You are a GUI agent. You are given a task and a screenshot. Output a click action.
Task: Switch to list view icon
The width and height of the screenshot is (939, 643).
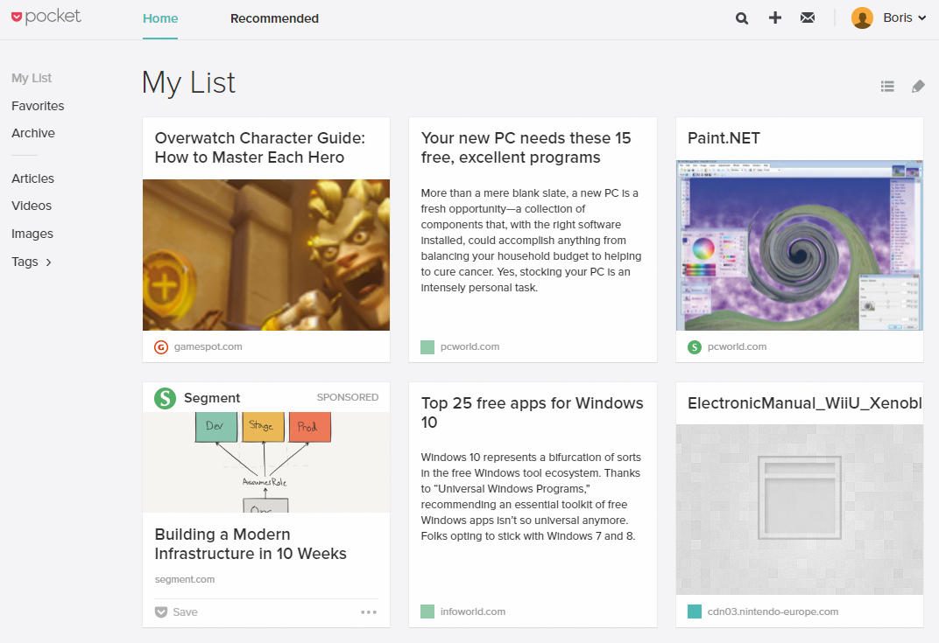[887, 87]
